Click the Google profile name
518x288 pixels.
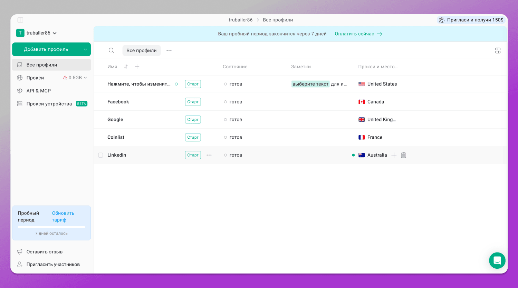(x=115, y=120)
